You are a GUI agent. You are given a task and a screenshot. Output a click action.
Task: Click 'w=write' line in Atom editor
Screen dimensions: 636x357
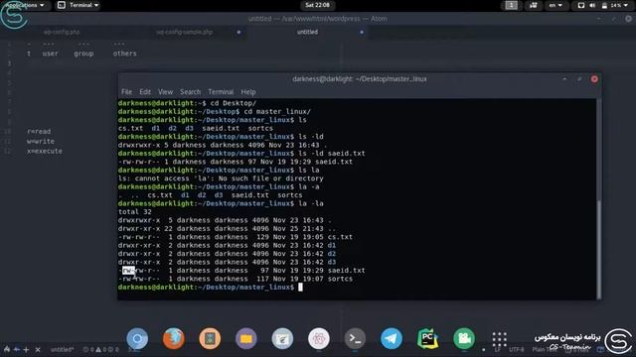(41, 141)
